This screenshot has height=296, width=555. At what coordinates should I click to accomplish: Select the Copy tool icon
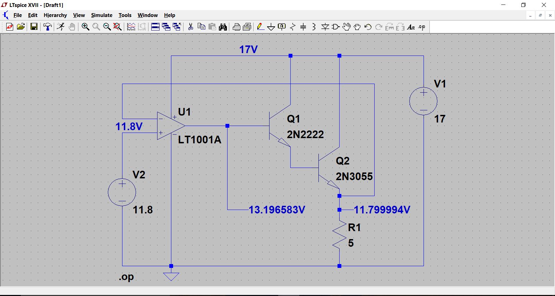201,27
